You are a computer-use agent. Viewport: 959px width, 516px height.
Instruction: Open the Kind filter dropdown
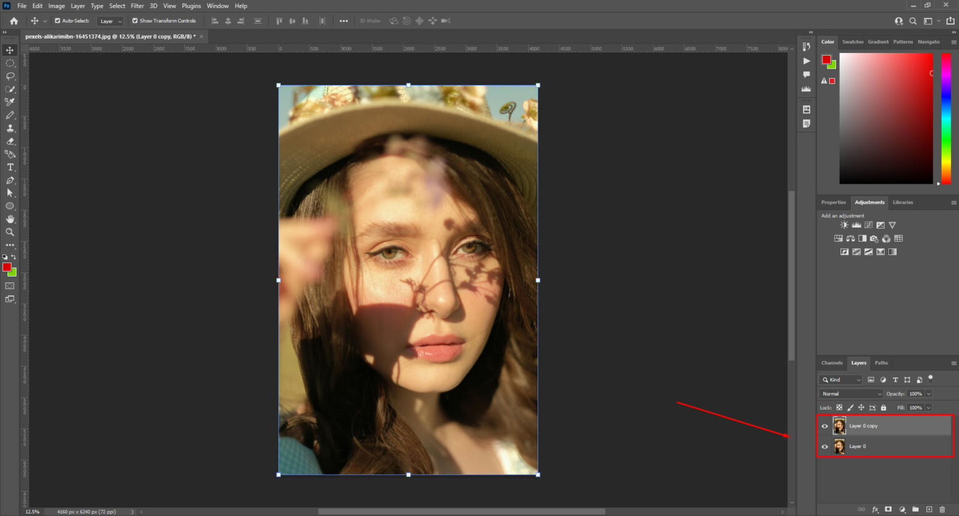840,379
